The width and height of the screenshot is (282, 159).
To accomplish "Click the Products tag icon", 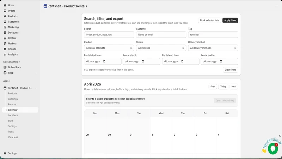I will 5,16.
